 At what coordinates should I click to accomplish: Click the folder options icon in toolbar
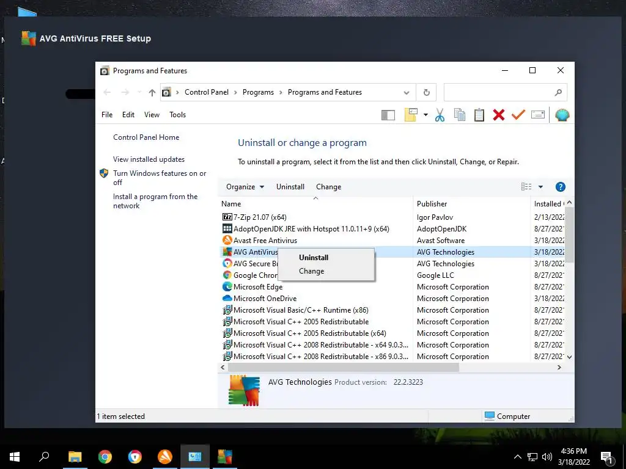(411, 115)
